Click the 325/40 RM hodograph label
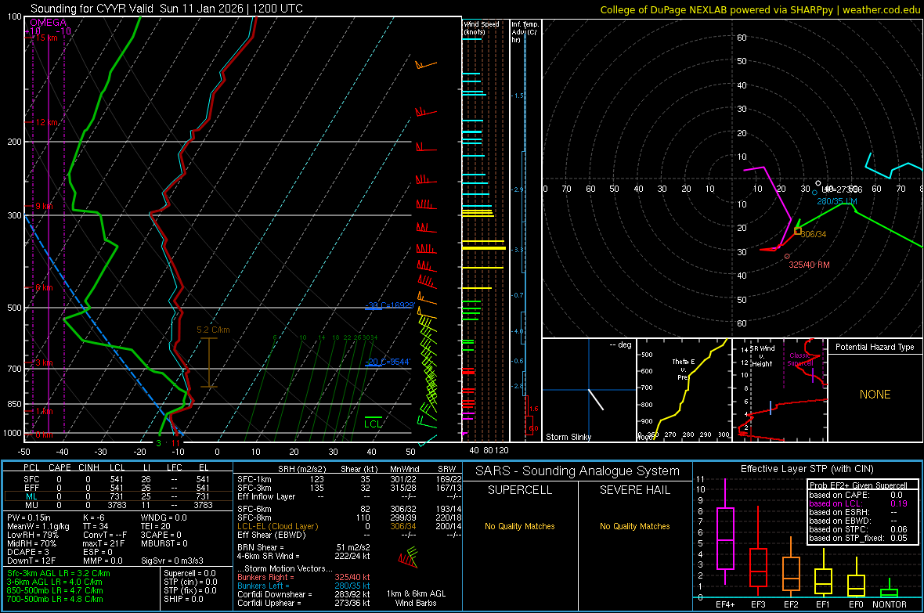Viewport: 924px width, 613px height. point(809,265)
